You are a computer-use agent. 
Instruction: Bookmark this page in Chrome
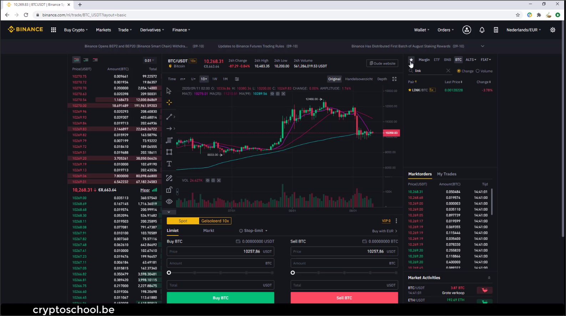pyautogui.click(x=518, y=15)
